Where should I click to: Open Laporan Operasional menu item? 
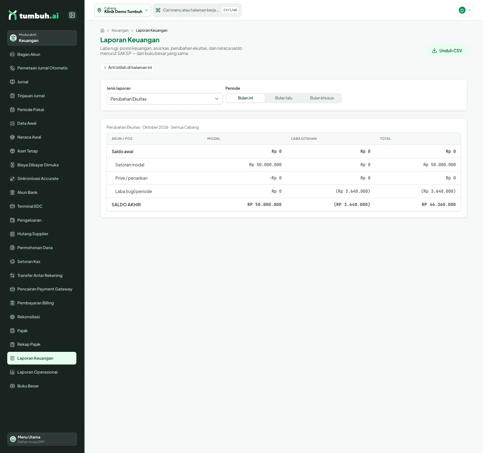[42, 372]
